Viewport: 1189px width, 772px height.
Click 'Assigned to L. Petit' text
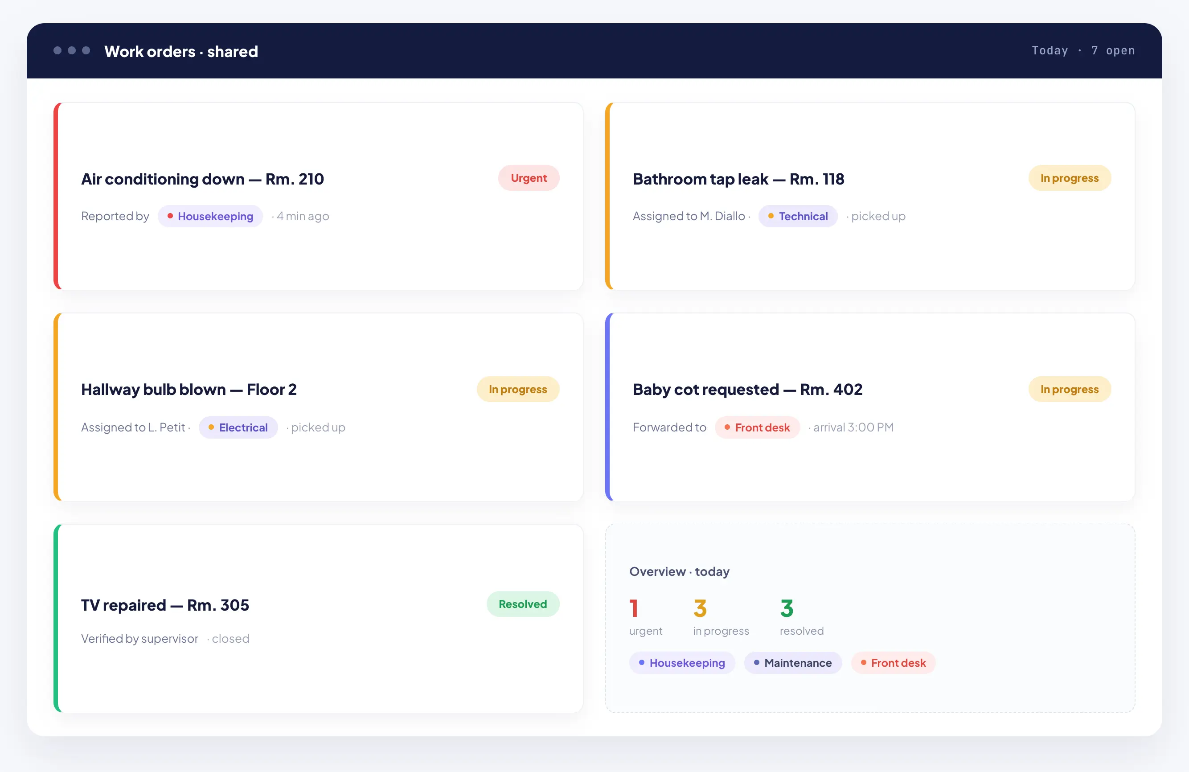(x=133, y=428)
